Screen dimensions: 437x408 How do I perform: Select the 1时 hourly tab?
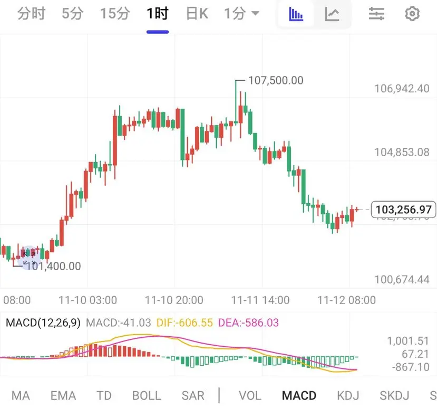pos(158,13)
